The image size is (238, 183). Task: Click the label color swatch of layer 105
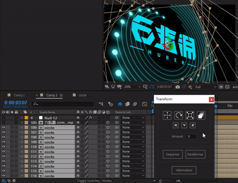(26, 123)
